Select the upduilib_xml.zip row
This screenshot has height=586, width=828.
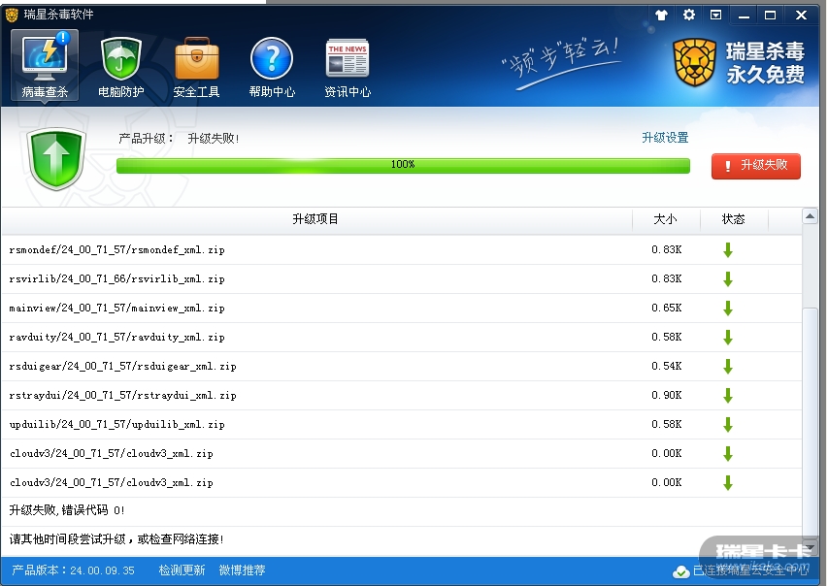[x=401, y=424]
